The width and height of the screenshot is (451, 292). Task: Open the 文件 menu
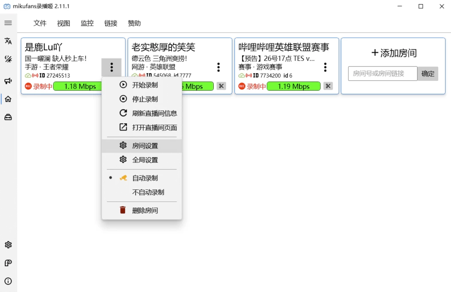pos(40,23)
